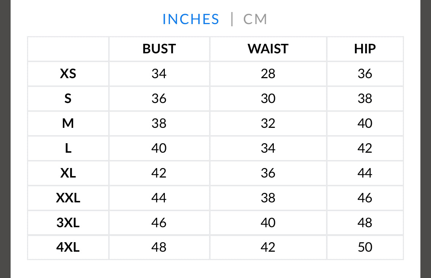The width and height of the screenshot is (431, 278).
Task: Switch to the CM unit tab
Action: [x=255, y=19]
